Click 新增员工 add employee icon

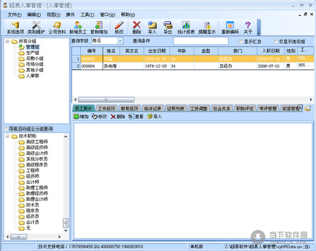coord(78,26)
